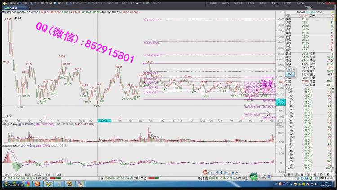Select the 224.0% Fibonacci level line label
Viewport: 337px width, 190px height.
pos(151,21)
